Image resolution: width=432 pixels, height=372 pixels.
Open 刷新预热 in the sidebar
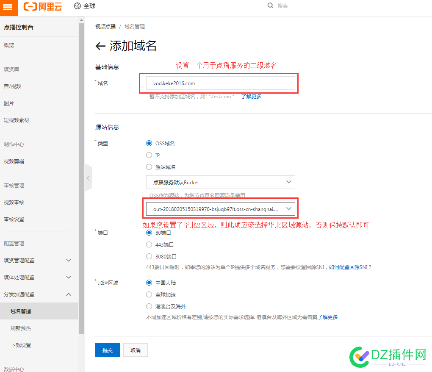[x=21, y=328]
